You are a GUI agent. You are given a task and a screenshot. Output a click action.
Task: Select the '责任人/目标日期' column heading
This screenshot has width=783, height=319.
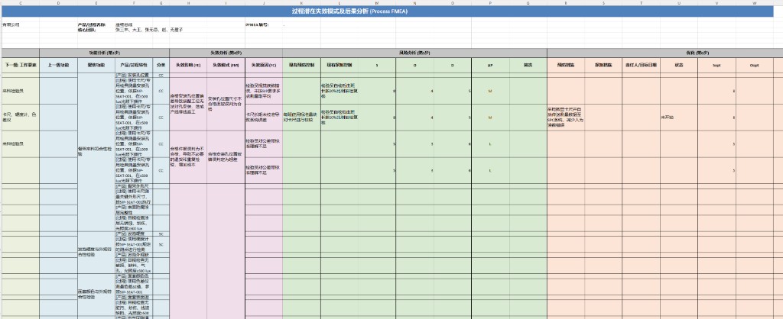642,66
